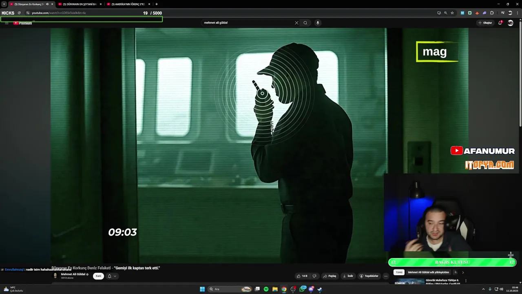Viewport: 522px width, 294px height.
Task: Open the Gümrük Muhafaza Türkiye video thumbnail
Action: click(x=409, y=281)
